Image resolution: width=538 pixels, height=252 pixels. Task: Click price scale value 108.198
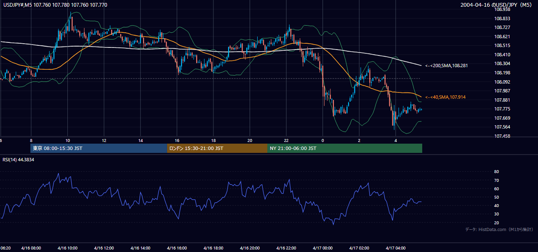point(503,73)
